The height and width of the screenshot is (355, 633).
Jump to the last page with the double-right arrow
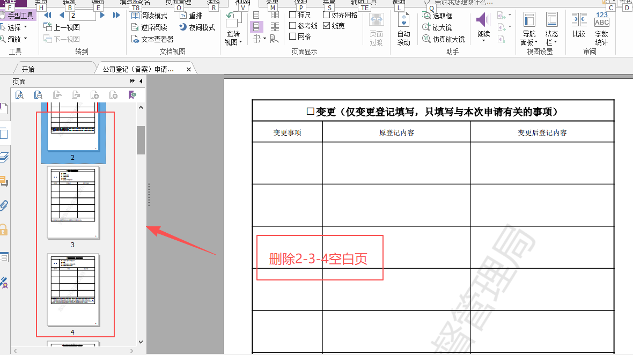(x=116, y=16)
